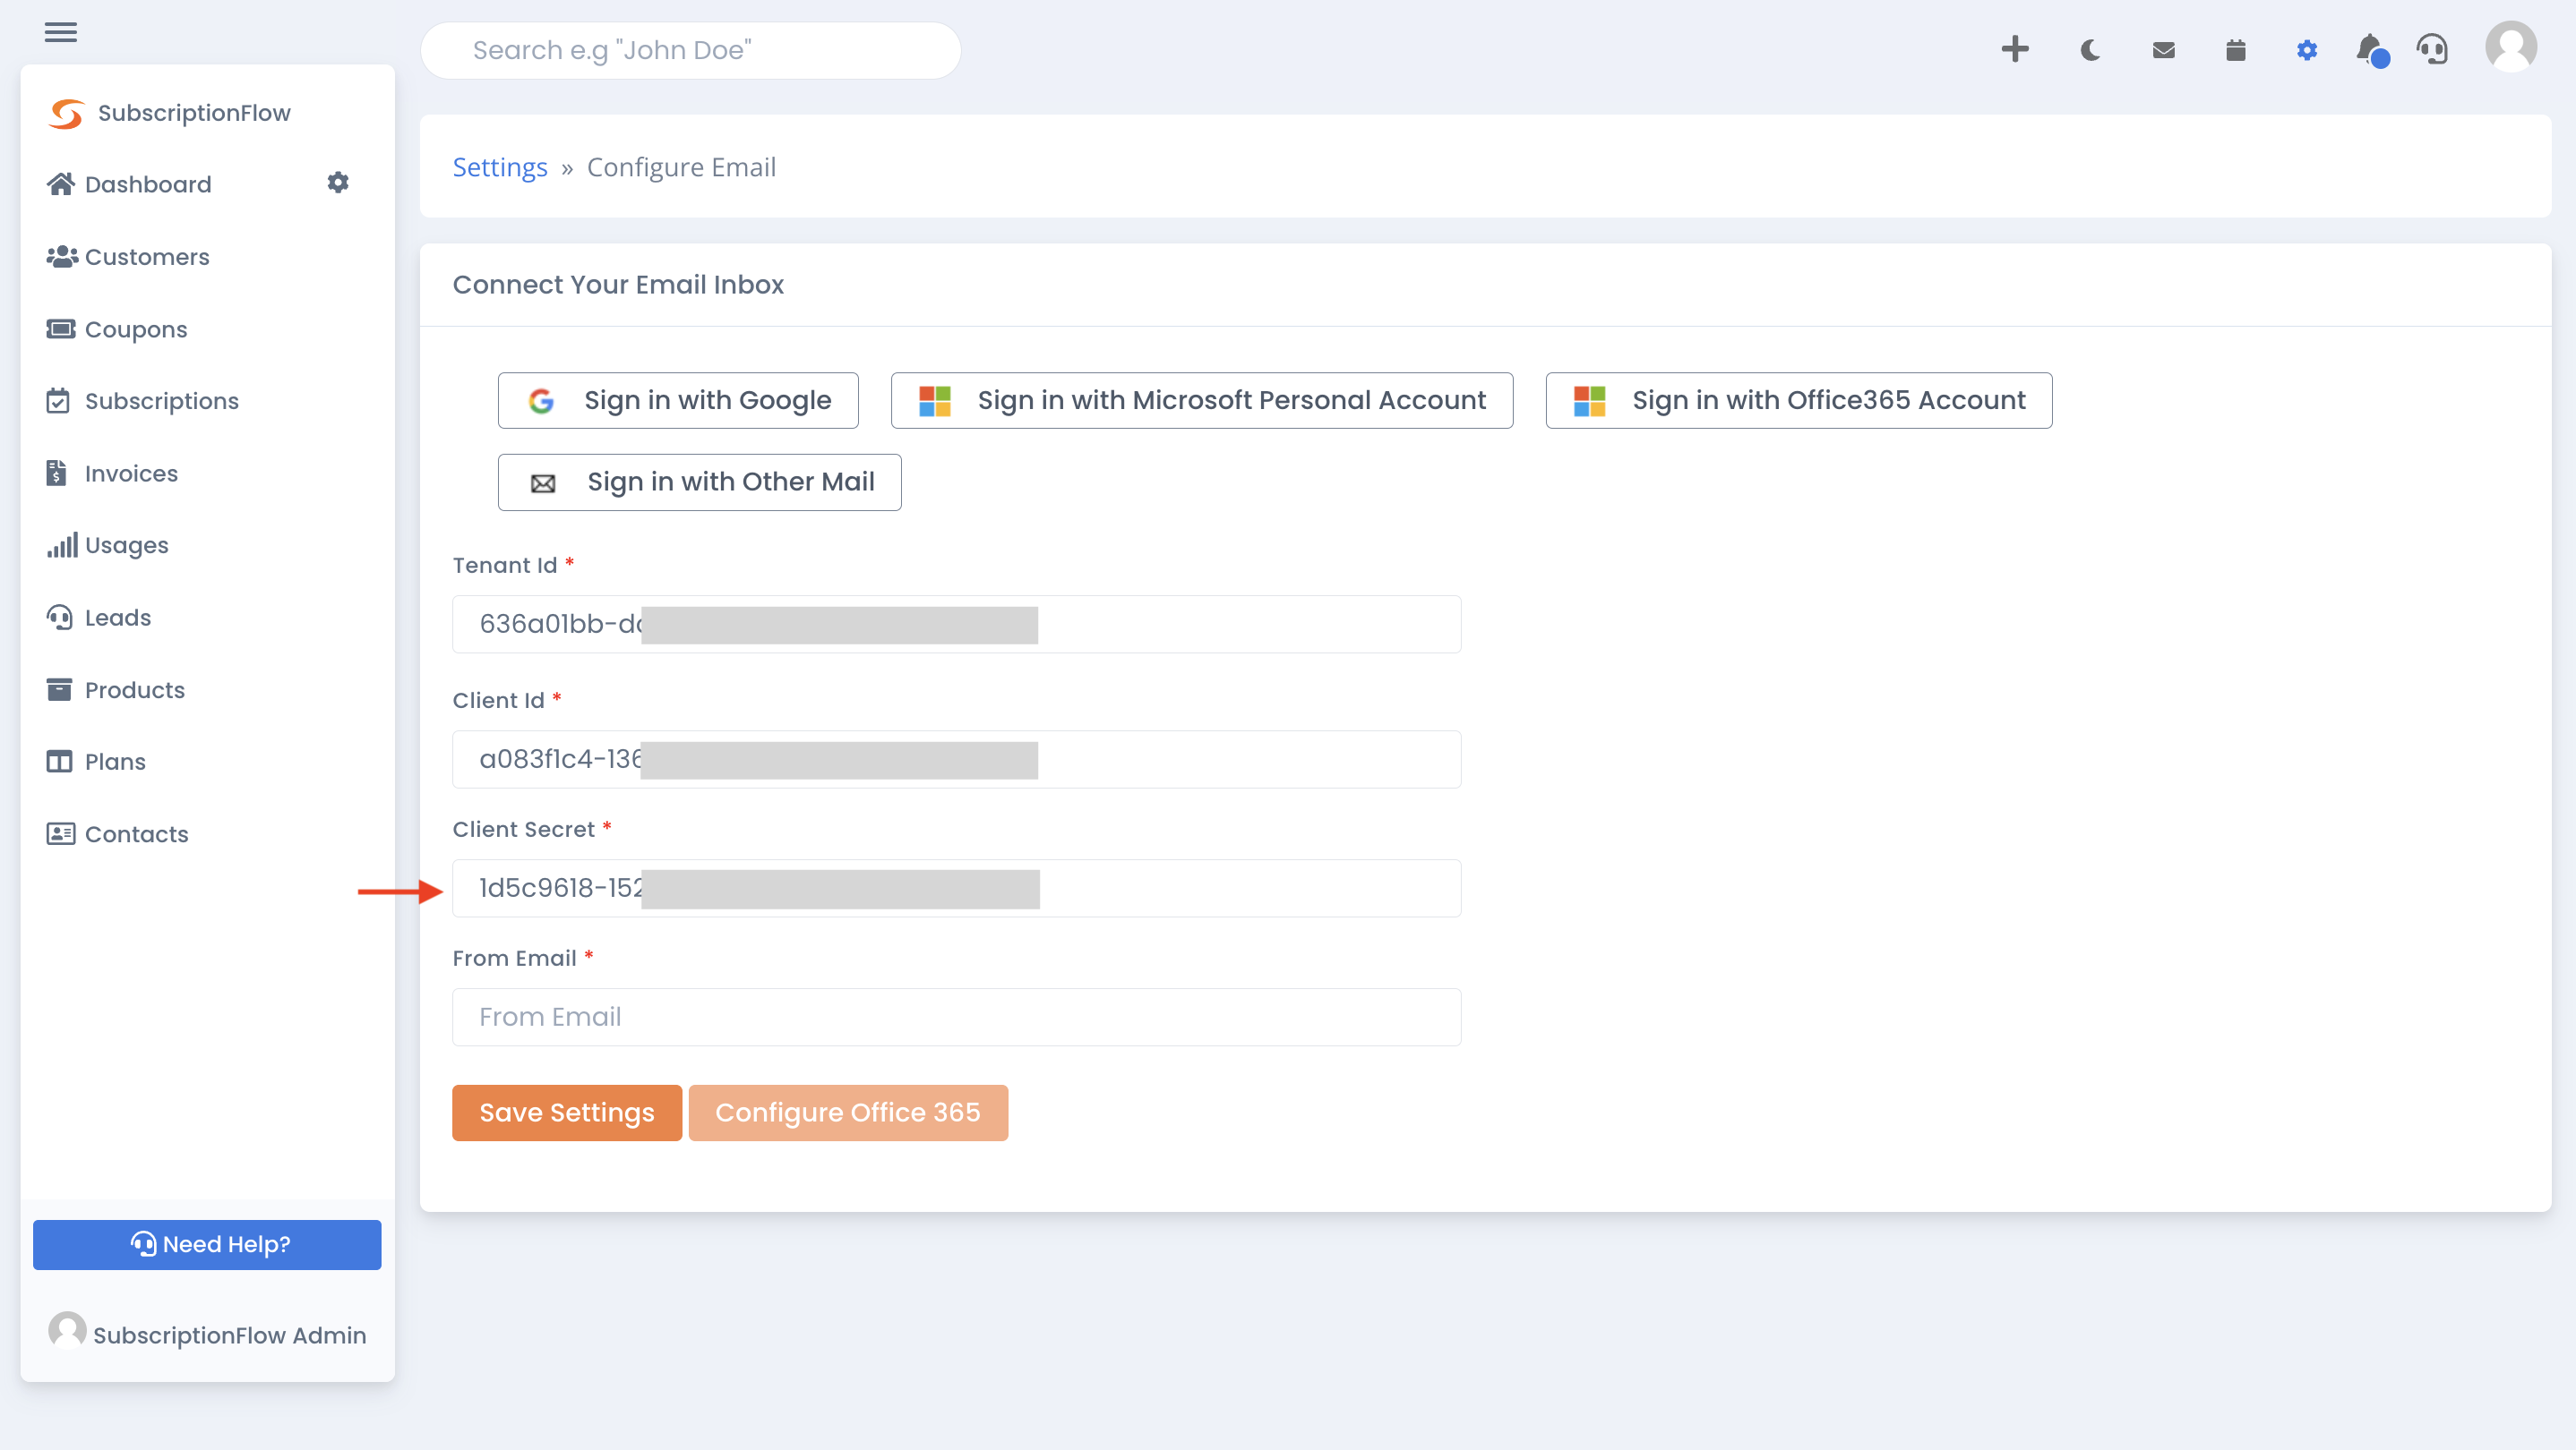The width and height of the screenshot is (2576, 1450).
Task: Sign in with Microsoft Personal Account
Action: click(x=1202, y=401)
